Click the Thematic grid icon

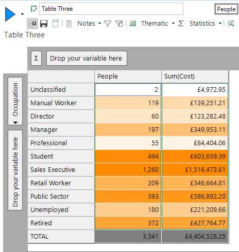pos(133,24)
